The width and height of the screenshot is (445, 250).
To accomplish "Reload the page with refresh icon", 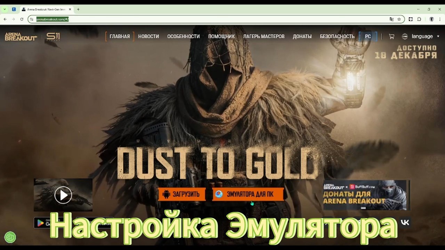I will [x=22, y=19].
